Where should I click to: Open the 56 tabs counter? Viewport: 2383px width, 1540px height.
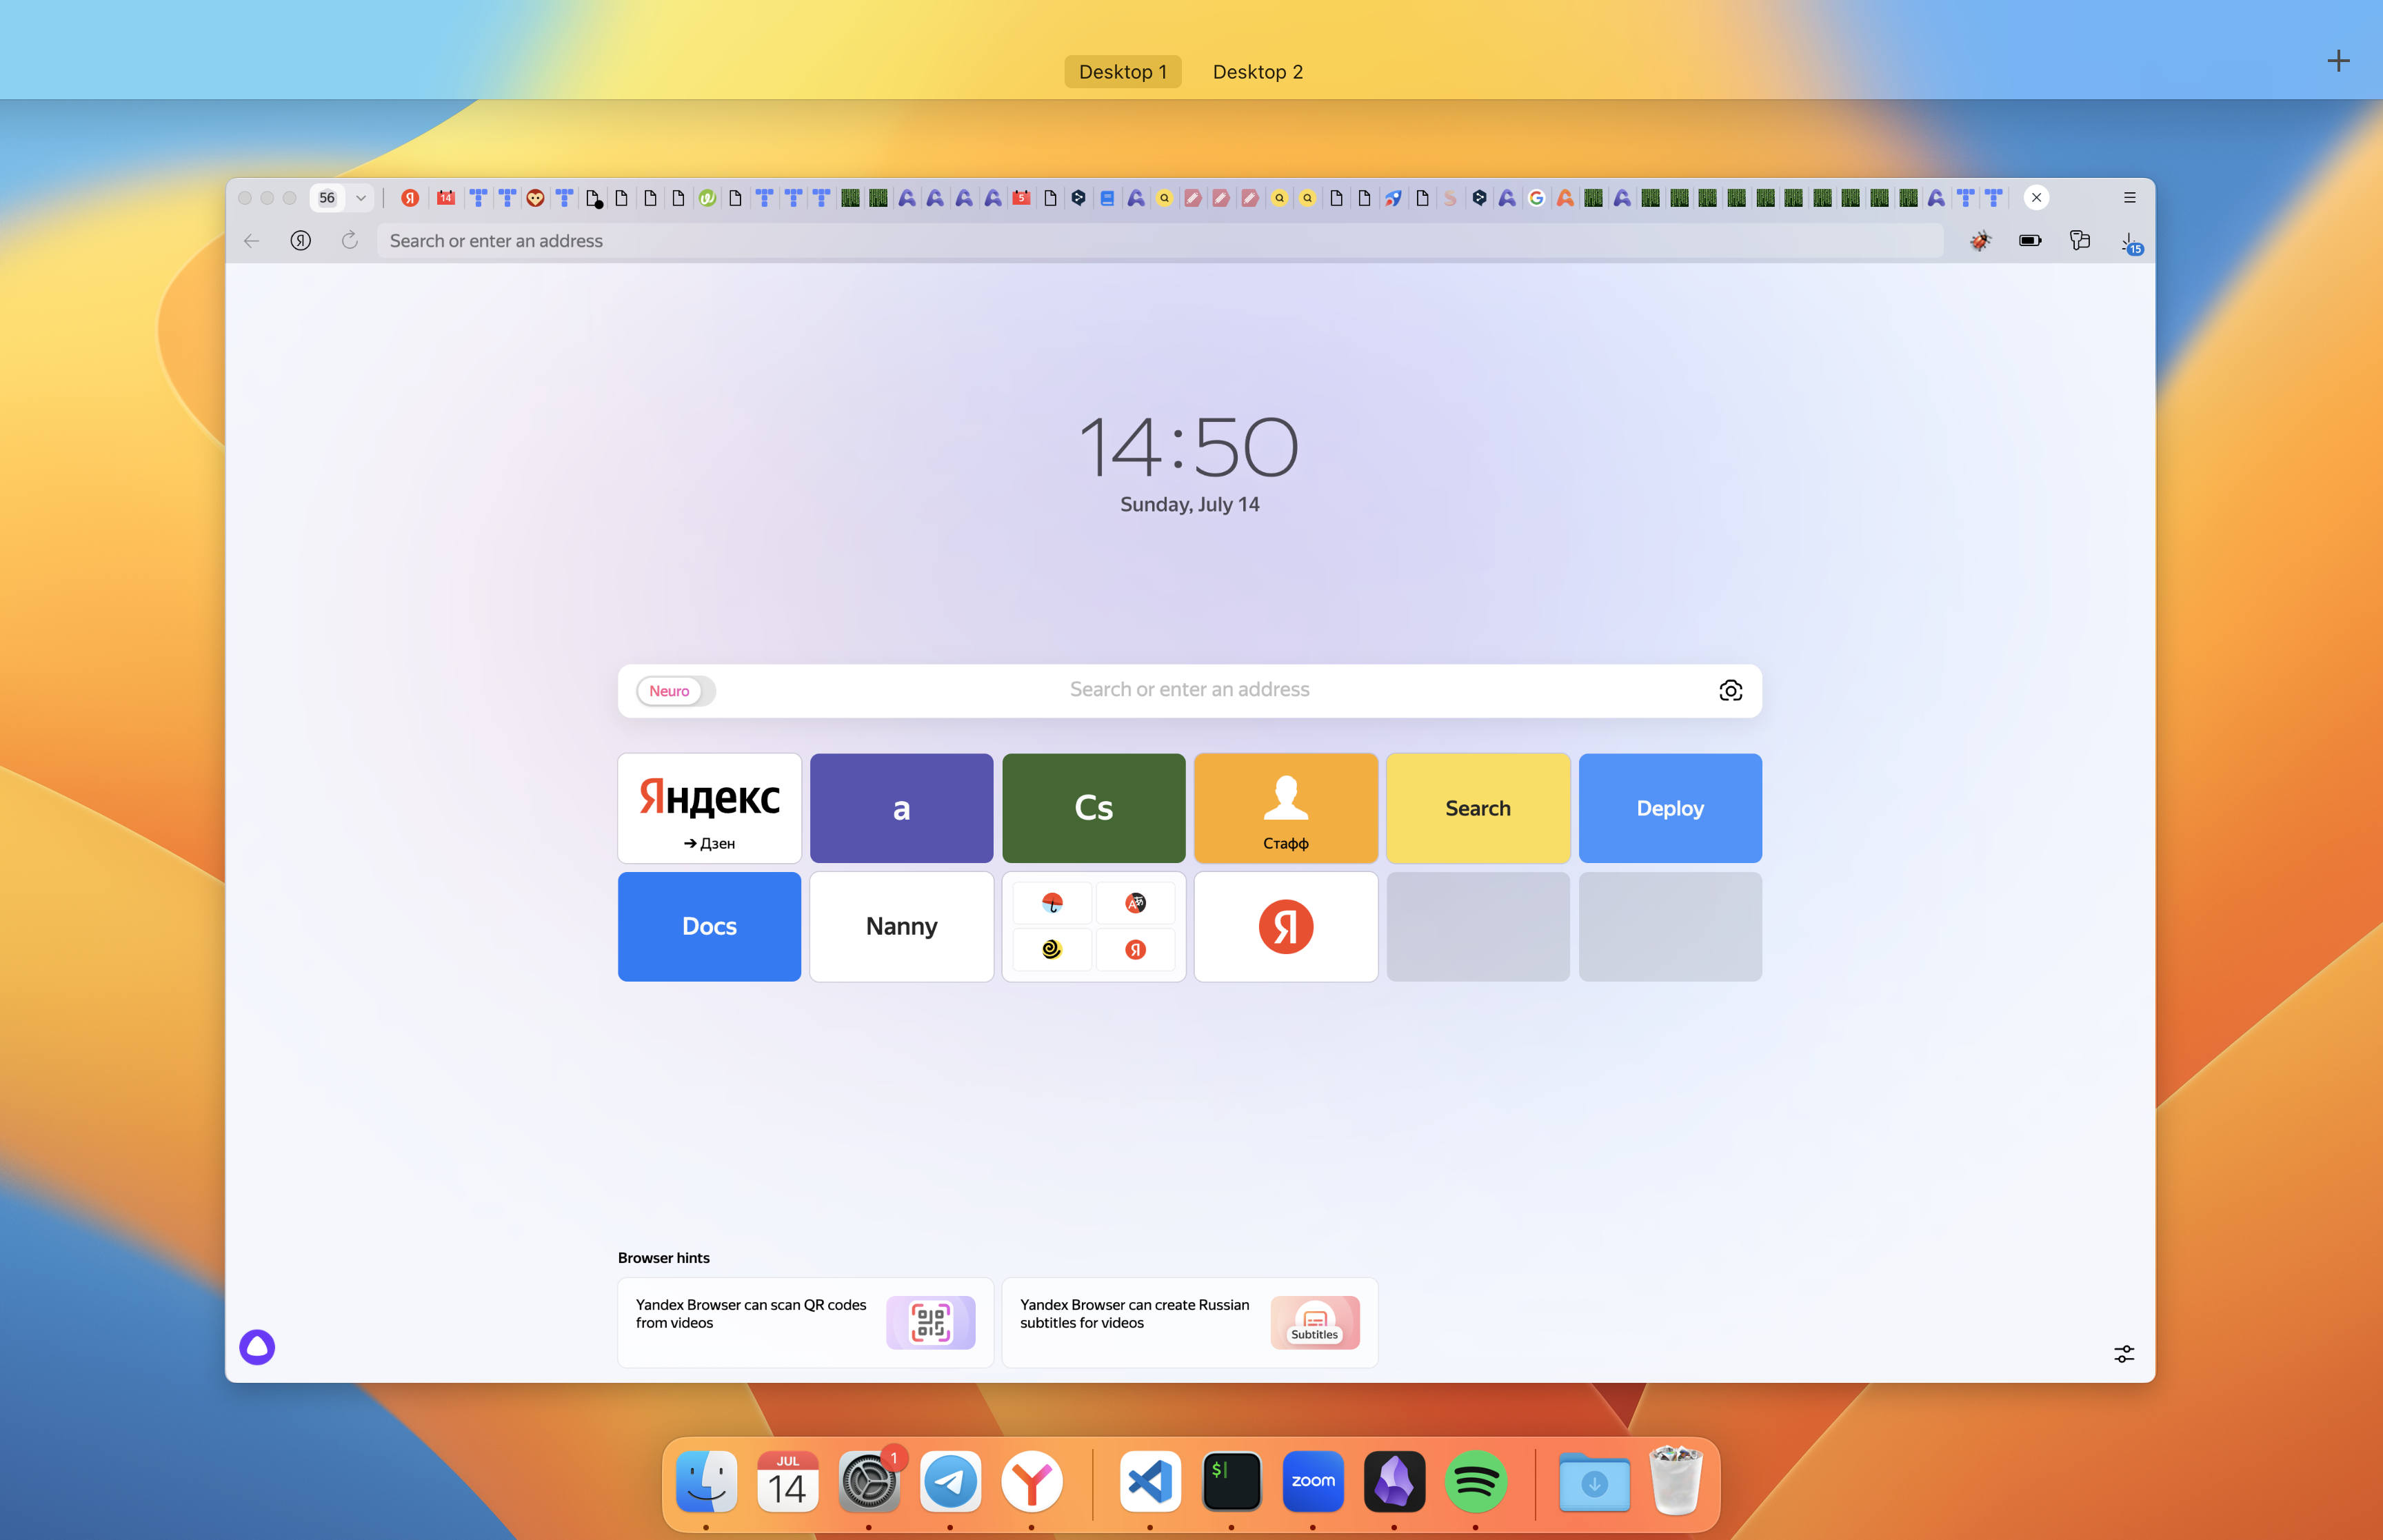click(x=327, y=198)
